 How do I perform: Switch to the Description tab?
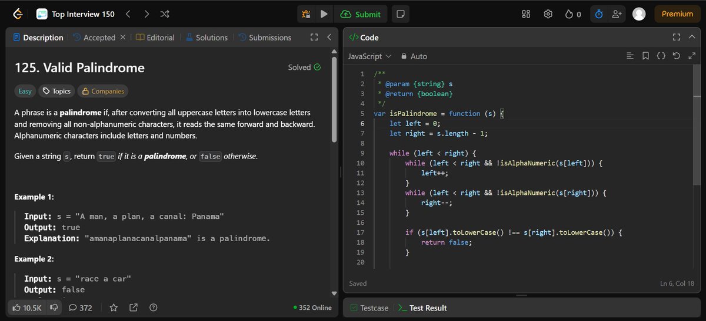tap(38, 38)
